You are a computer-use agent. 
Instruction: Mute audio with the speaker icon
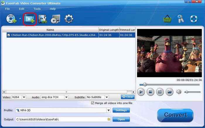pyautogui.click(x=179, y=92)
